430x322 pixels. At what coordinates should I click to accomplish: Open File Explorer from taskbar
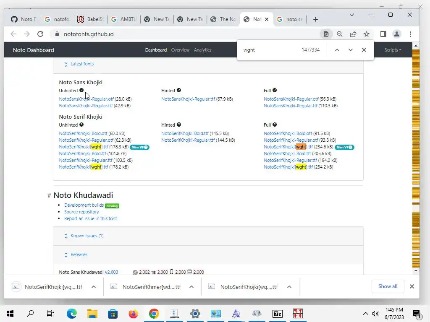coord(92,314)
